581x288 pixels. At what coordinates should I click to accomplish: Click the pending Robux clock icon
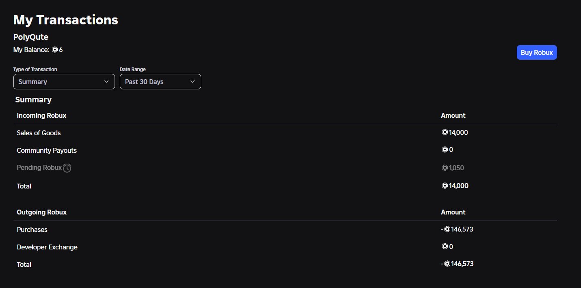(67, 168)
